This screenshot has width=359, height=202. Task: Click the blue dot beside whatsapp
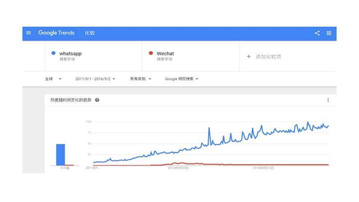click(53, 53)
